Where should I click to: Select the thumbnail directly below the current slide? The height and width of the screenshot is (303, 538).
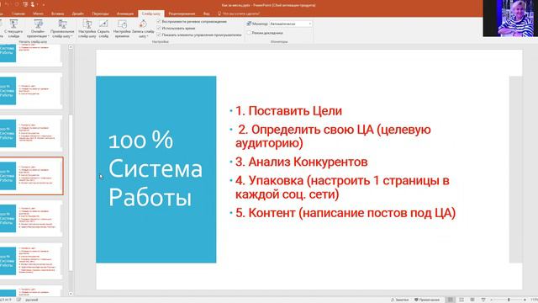[x=31, y=219]
